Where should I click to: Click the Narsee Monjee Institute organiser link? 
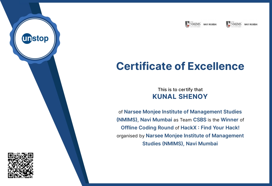click(195, 136)
